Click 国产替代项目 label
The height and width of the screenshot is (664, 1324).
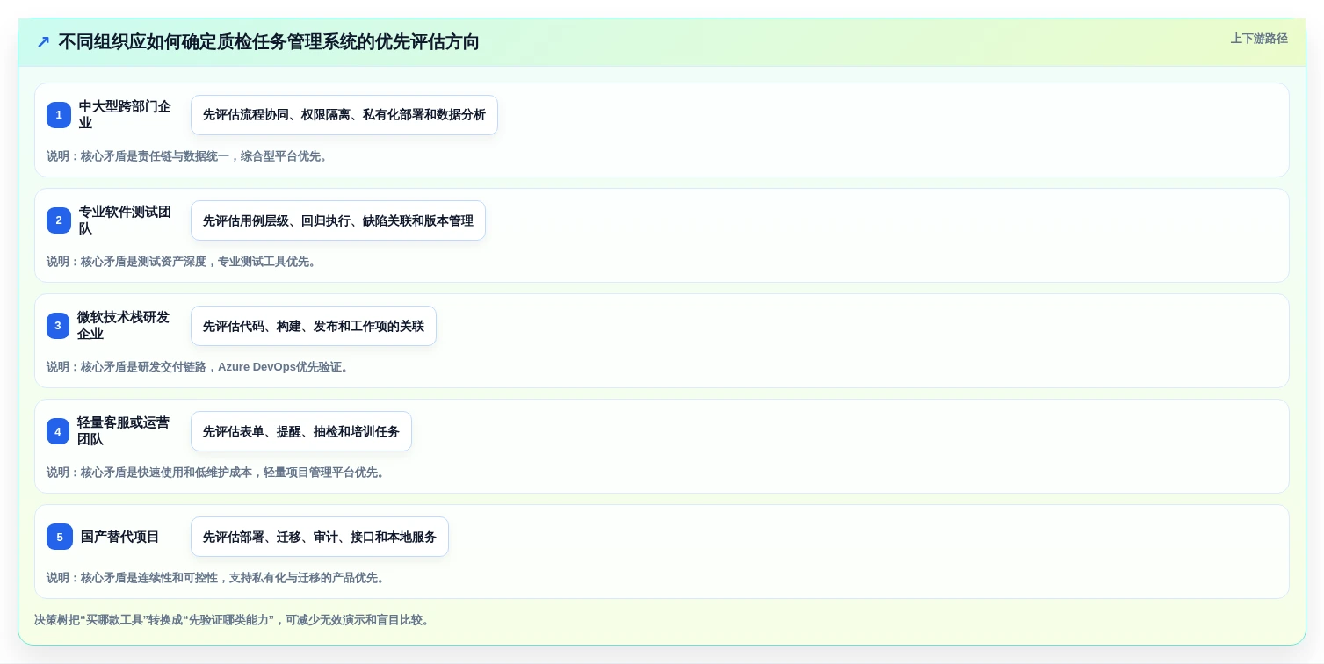(120, 537)
